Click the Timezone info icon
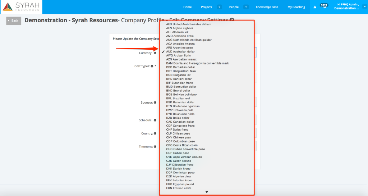This screenshot has width=368, height=196. click(155, 146)
